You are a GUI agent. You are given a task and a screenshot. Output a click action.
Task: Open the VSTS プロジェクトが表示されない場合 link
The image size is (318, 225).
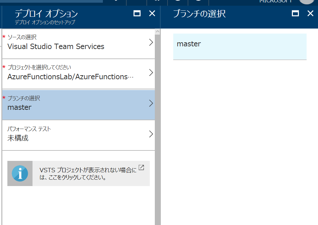coord(88,174)
